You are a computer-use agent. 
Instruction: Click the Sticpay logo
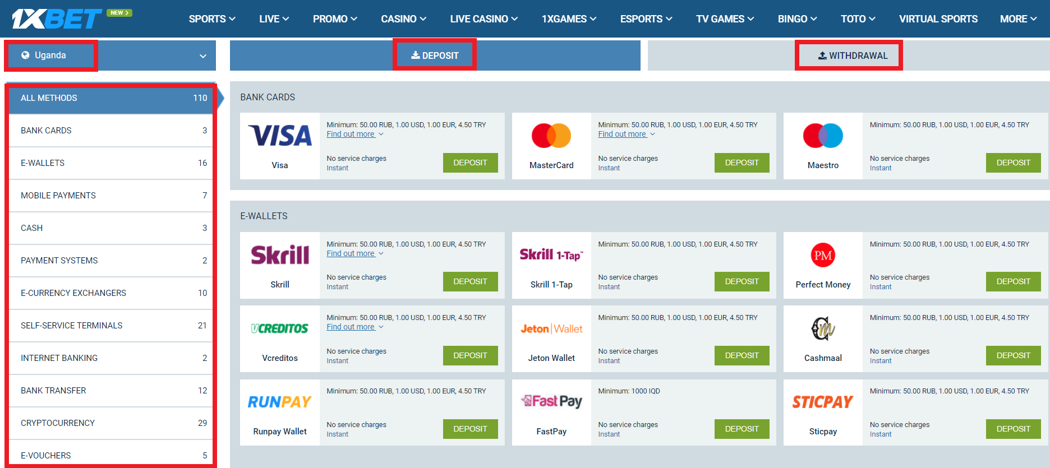tap(823, 402)
